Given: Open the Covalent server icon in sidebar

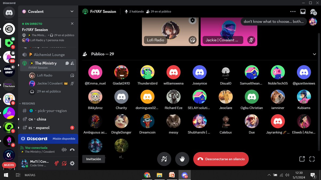Looking at the screenshot, I should pyautogui.click(x=9, y=42).
